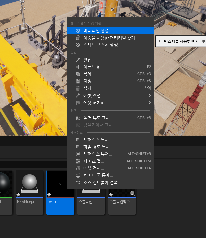Image resolution: width=206 pixels, height=238 pixels.
Task: Click the magnifier icon for 머티리얼 찾기
Action: [78, 38]
